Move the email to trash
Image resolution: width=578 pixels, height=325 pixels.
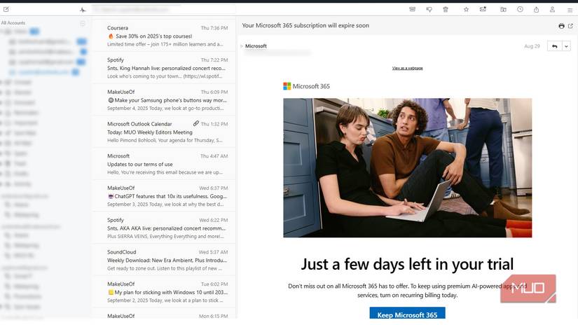(x=446, y=10)
